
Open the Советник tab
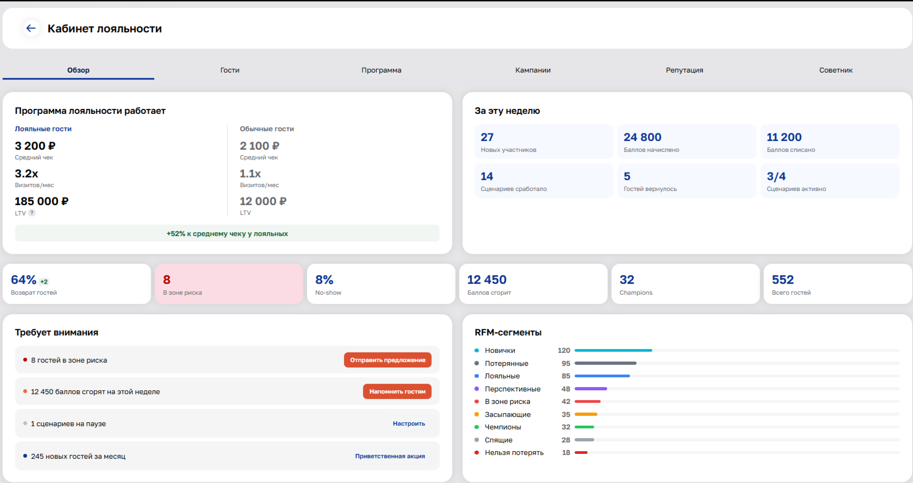pyautogui.click(x=836, y=70)
